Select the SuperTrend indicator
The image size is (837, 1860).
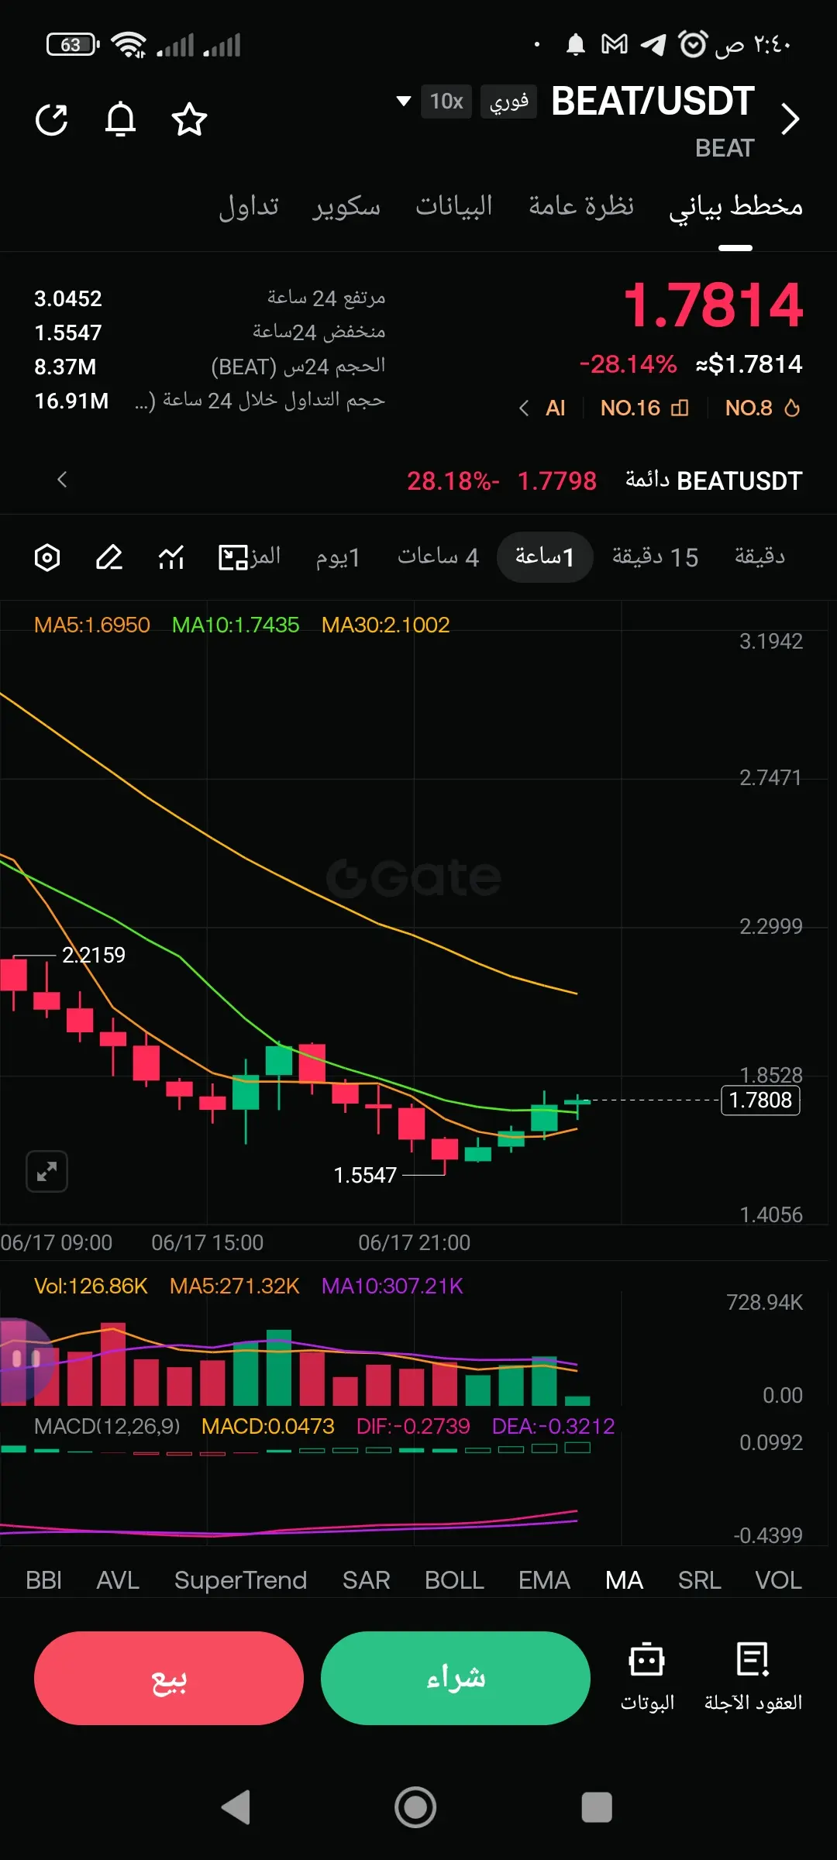click(240, 1580)
